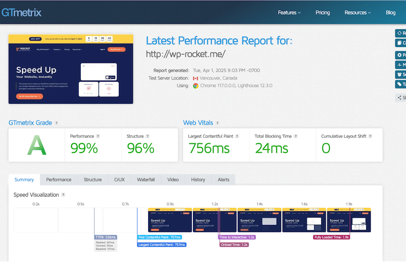This screenshot has width=406, height=262.
Task: Expand the Resources dropdown menu
Action: coord(357,13)
